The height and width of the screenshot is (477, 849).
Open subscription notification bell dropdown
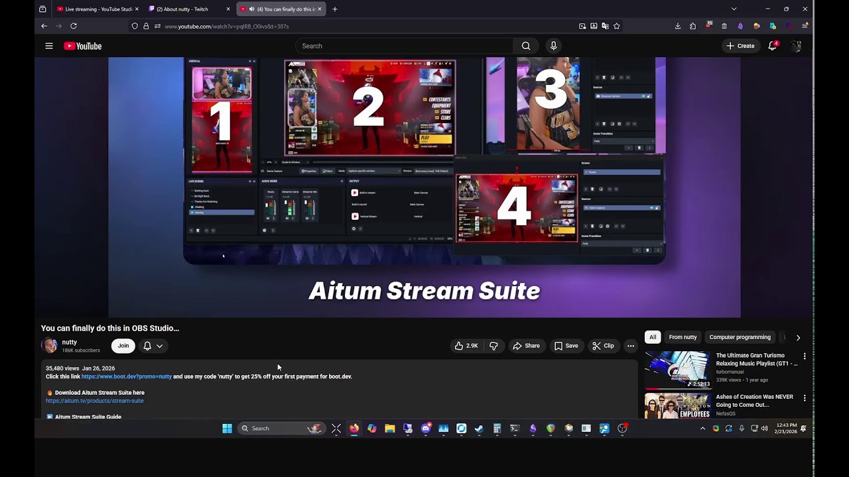[153, 346]
